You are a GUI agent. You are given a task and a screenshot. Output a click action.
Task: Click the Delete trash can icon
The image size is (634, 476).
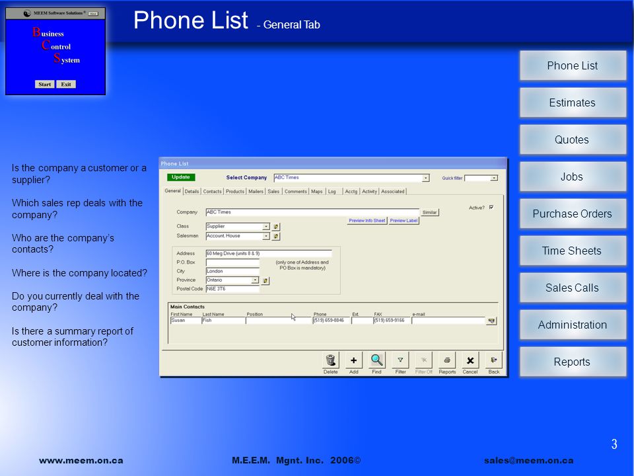tap(330, 360)
